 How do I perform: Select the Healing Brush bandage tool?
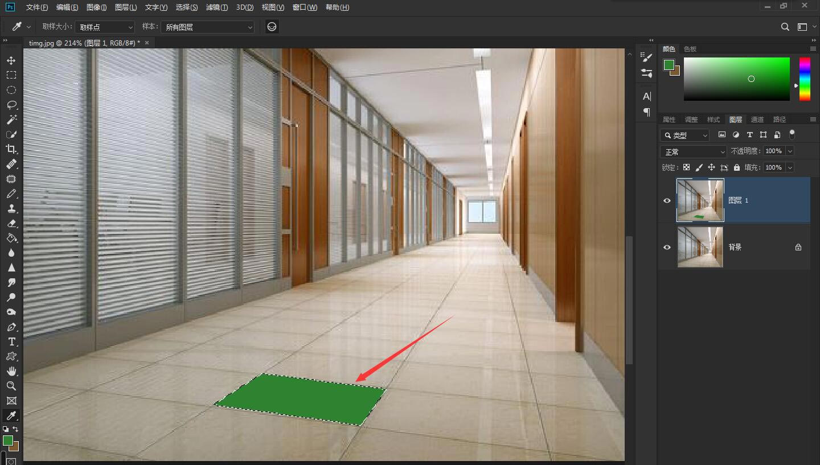pyautogui.click(x=11, y=164)
